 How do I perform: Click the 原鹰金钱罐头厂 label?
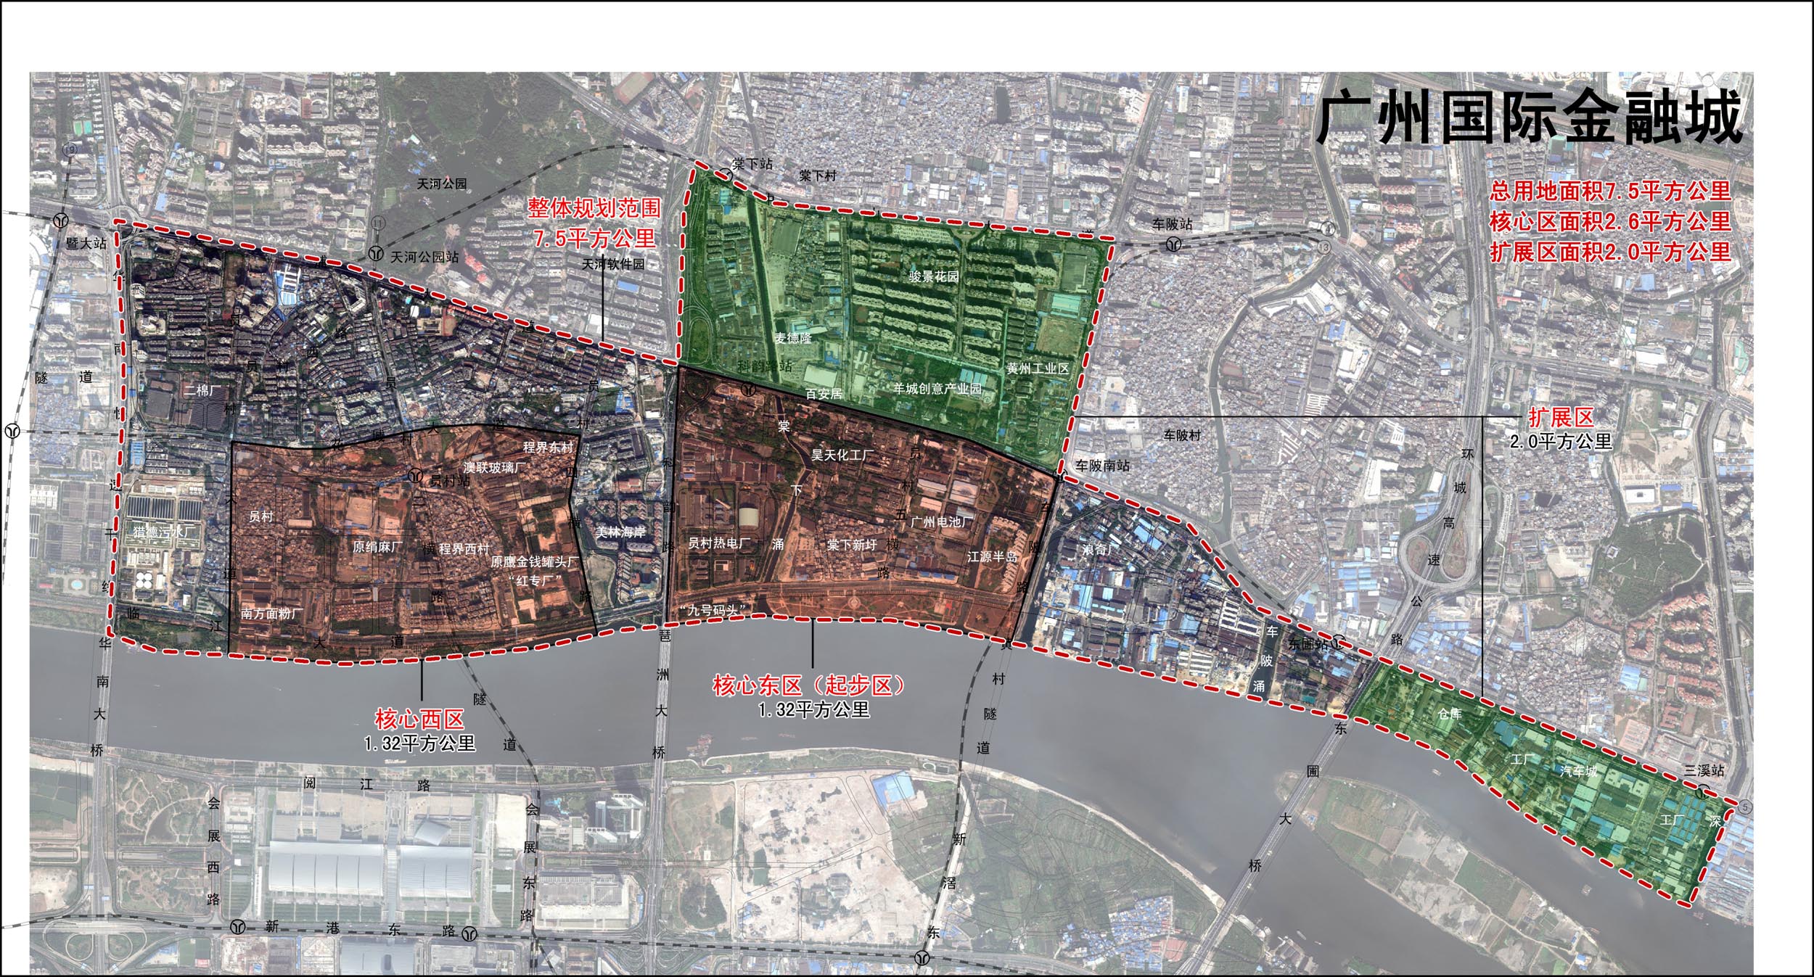point(535,561)
